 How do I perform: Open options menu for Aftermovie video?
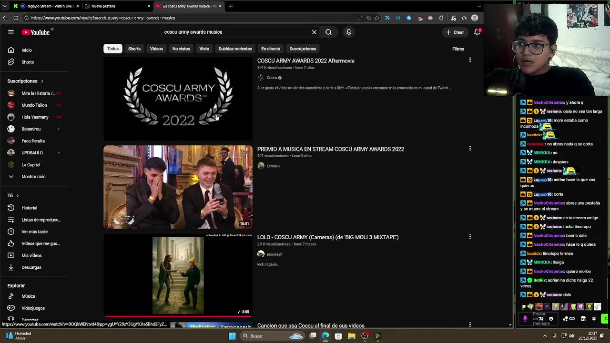tap(470, 60)
